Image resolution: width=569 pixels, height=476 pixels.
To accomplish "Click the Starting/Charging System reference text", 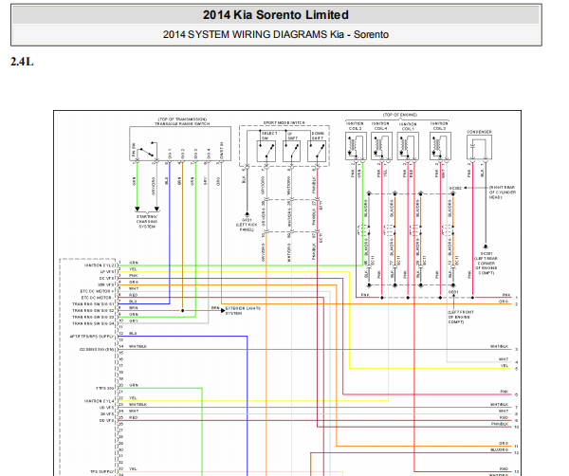I will 147,221.
